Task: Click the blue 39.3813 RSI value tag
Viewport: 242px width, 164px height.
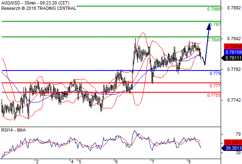Action: coord(232,148)
